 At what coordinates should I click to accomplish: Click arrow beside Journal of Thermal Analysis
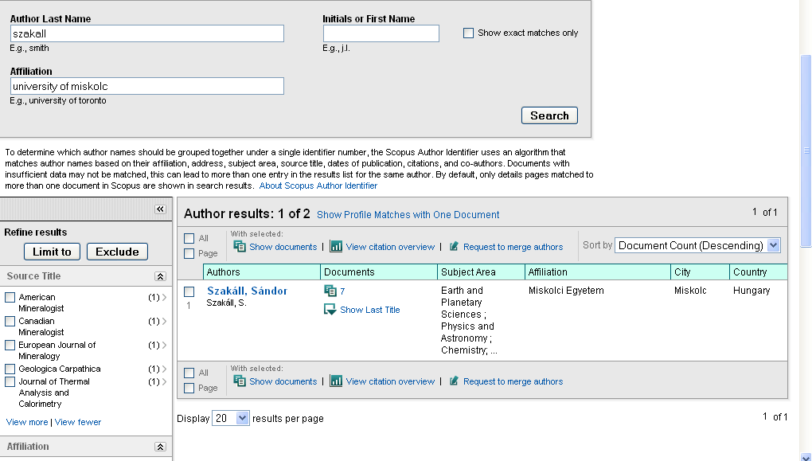(x=164, y=381)
